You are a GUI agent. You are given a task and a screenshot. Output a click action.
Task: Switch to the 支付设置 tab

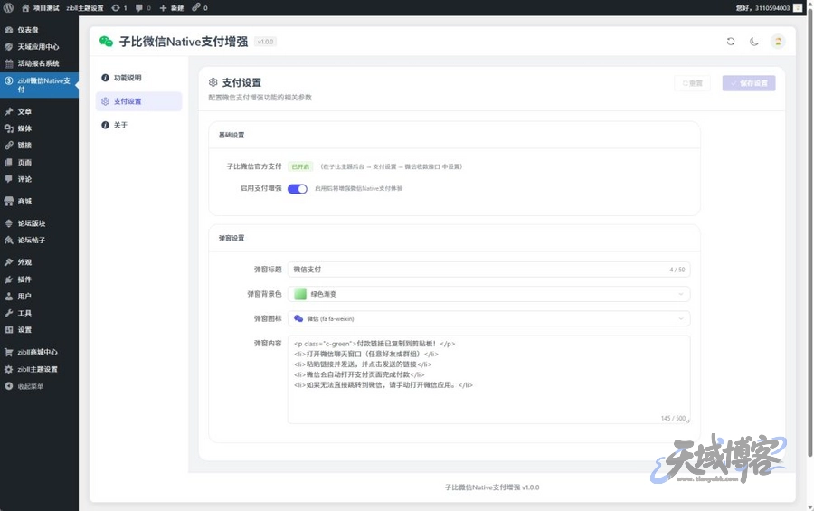[x=138, y=101]
